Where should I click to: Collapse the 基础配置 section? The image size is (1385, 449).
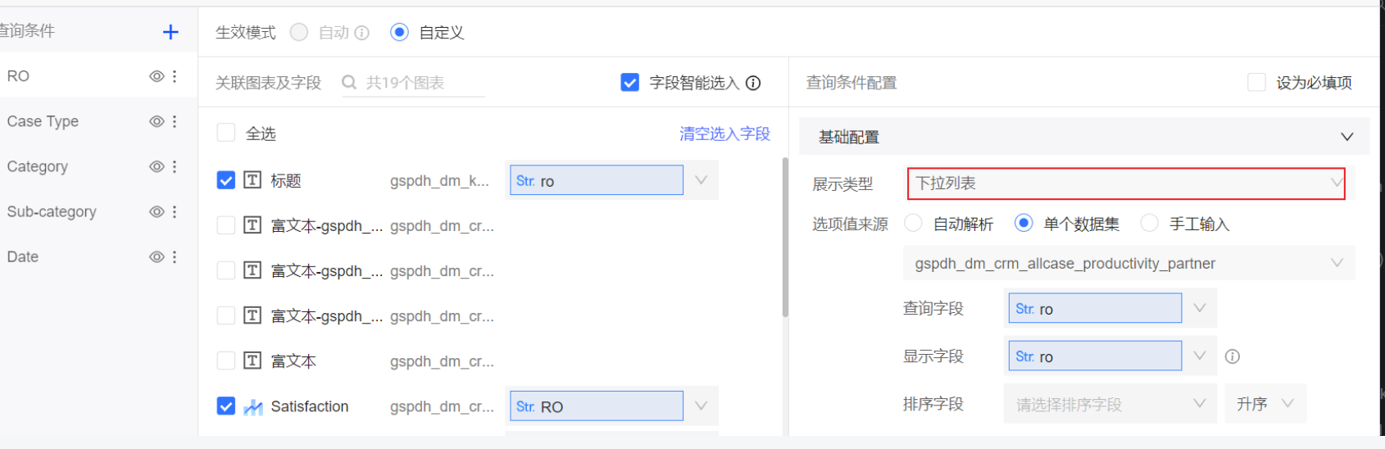pyautogui.click(x=1346, y=137)
